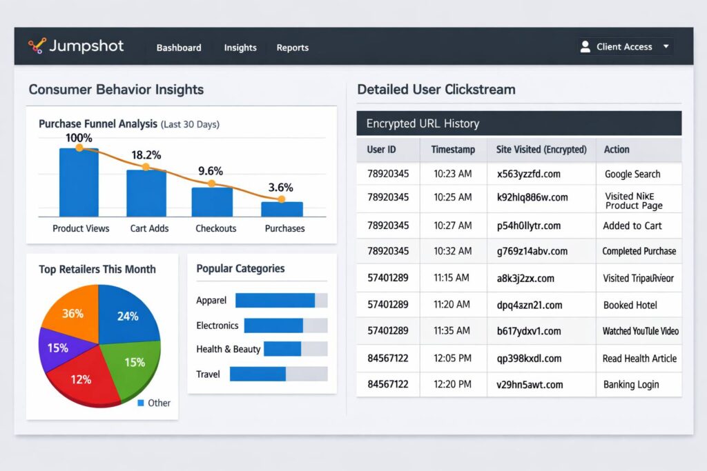Click the user profile avatar icon
Viewport: 707px width, 471px height.
click(x=585, y=47)
